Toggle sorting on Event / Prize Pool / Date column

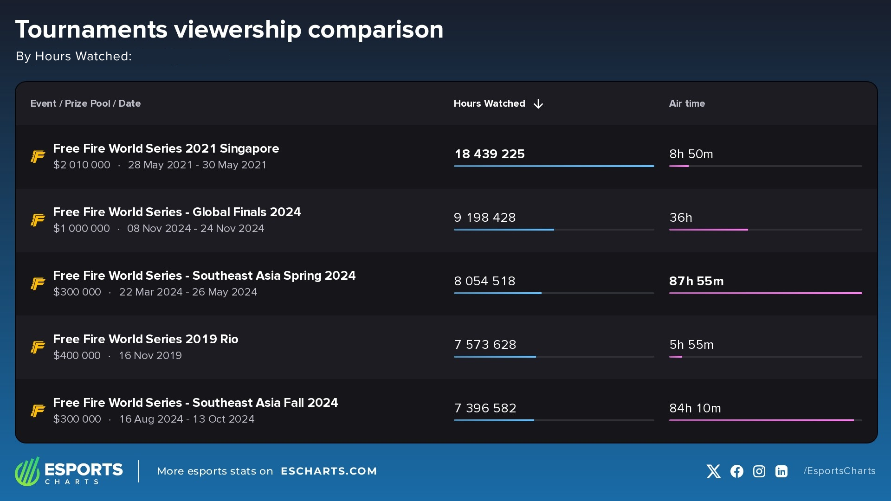[85, 104]
